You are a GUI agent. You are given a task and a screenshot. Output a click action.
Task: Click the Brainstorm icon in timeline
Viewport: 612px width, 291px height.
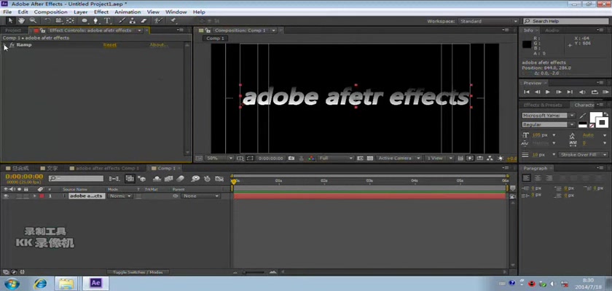(195, 179)
